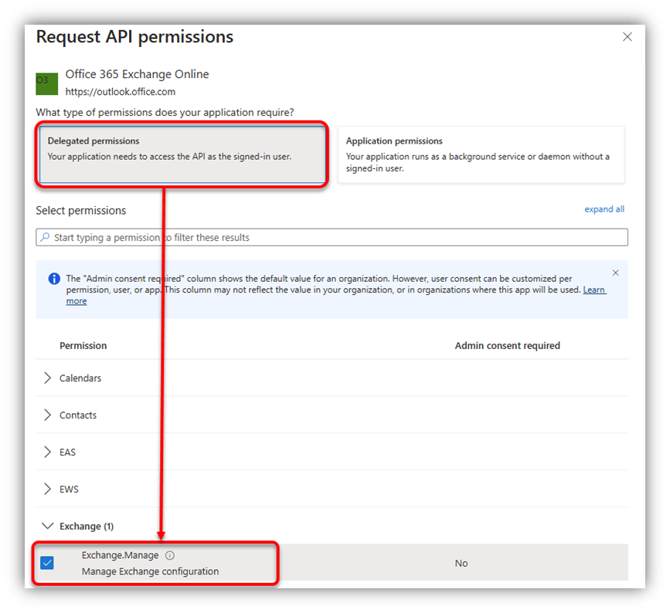Click the permission filter search box
Viewport: 670px width, 613px height.
332,237
